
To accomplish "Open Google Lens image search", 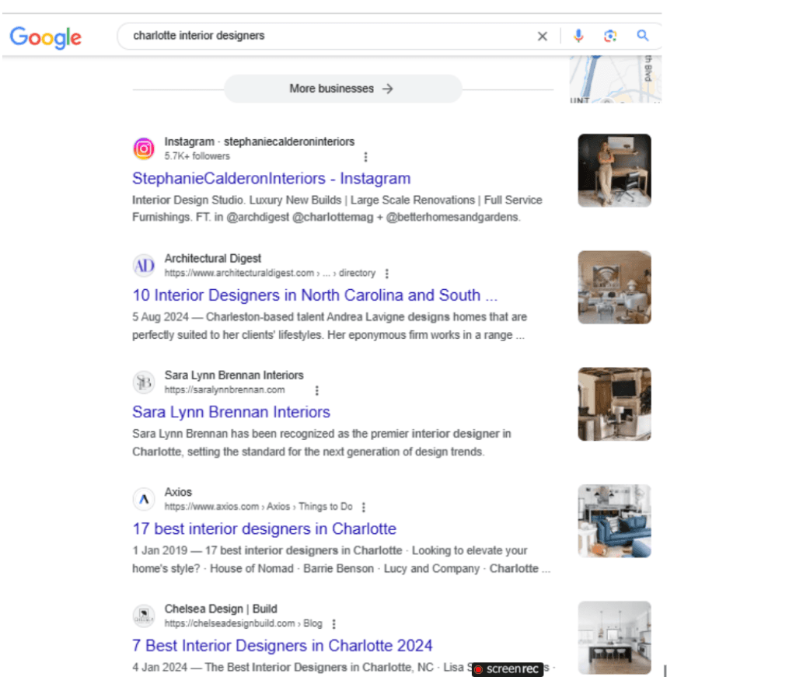I will click(x=610, y=36).
